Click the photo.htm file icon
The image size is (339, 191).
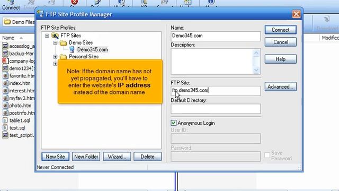pyautogui.click(x=5, y=106)
